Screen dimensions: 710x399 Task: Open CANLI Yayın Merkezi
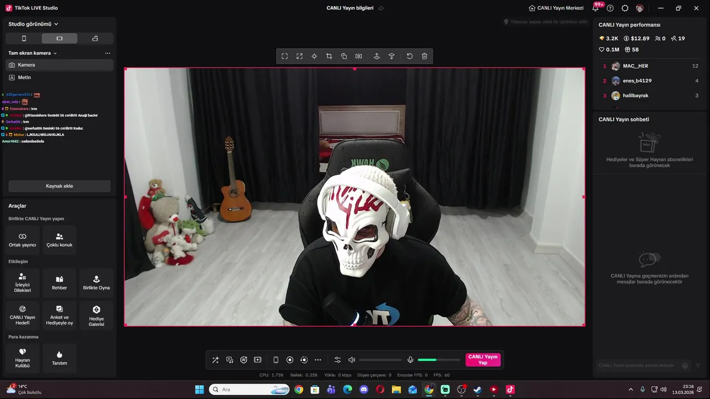556,8
